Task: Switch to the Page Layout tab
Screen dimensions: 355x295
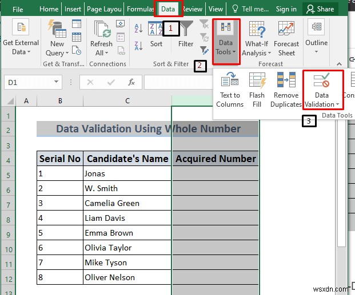Action: (x=104, y=9)
